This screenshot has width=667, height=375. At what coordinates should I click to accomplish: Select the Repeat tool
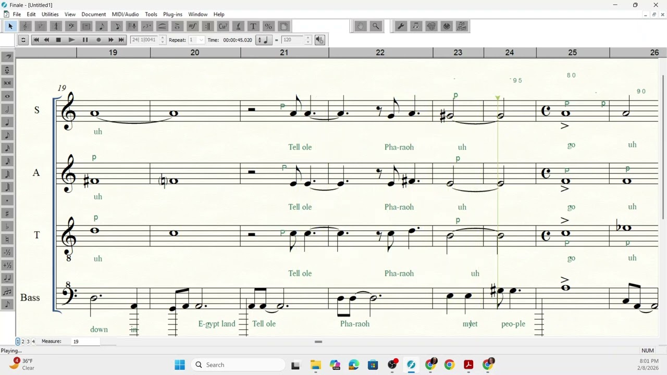(x=207, y=26)
